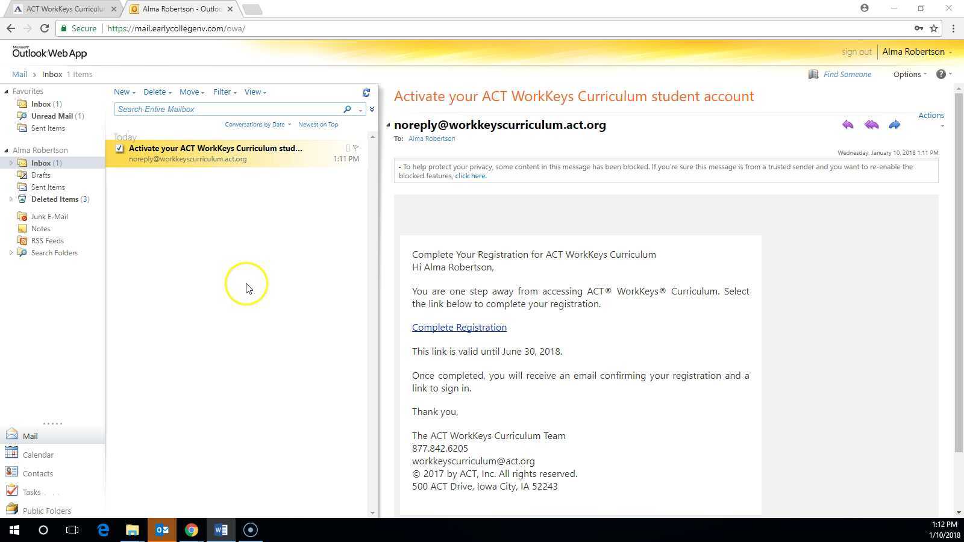Viewport: 964px width, 542px height.
Task: Collapse the Favorites section
Action: (7, 92)
